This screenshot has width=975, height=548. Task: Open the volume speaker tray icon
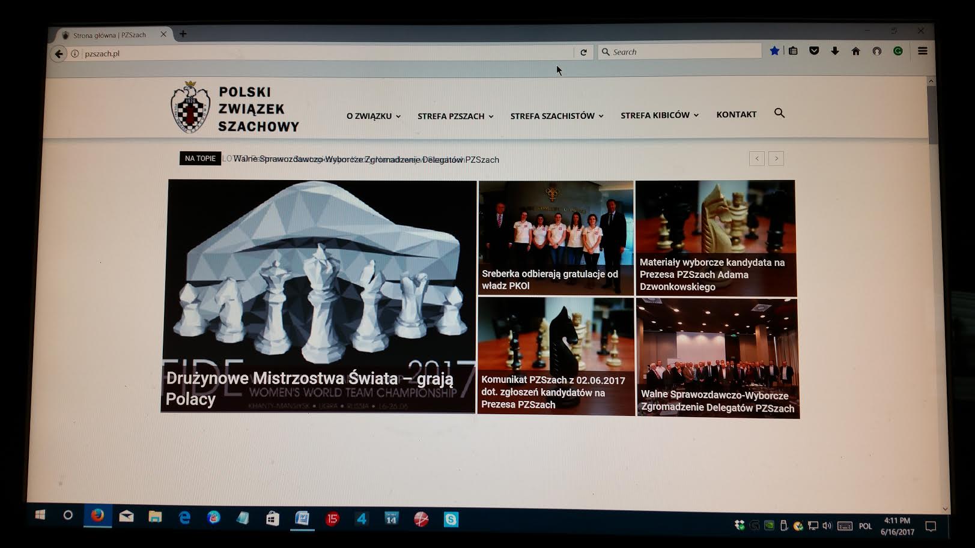pos(827,526)
